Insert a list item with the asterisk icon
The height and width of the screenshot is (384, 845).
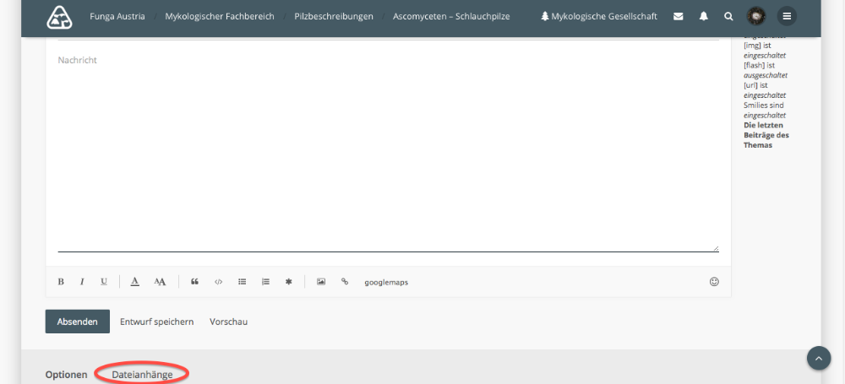click(x=288, y=282)
